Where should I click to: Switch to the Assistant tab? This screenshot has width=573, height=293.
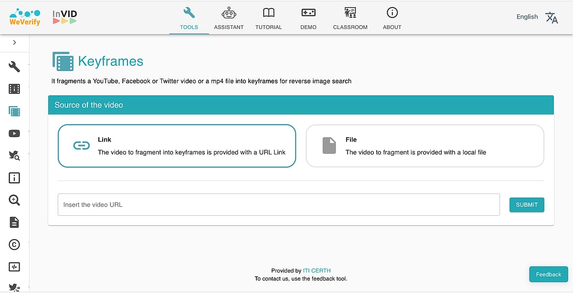pyautogui.click(x=229, y=18)
